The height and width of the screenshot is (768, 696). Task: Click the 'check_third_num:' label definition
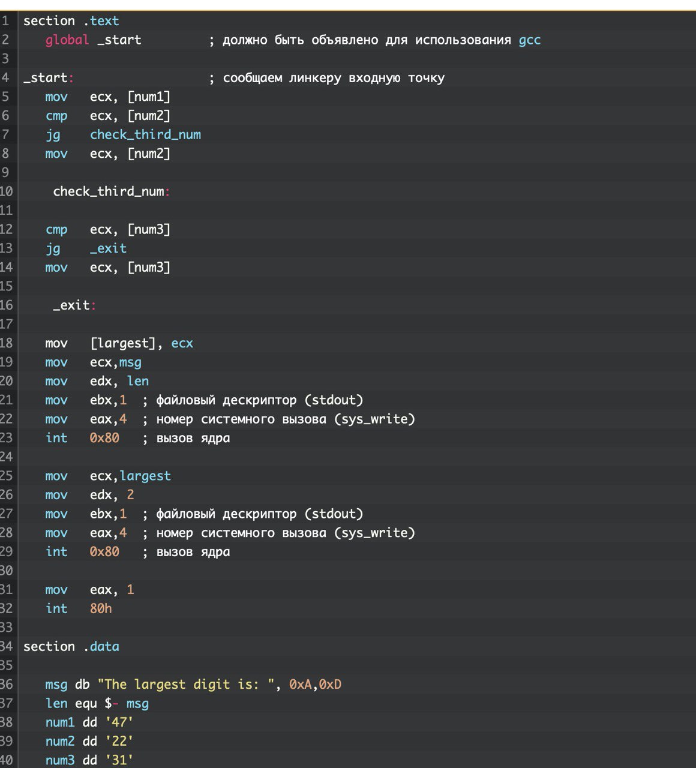[x=112, y=191]
